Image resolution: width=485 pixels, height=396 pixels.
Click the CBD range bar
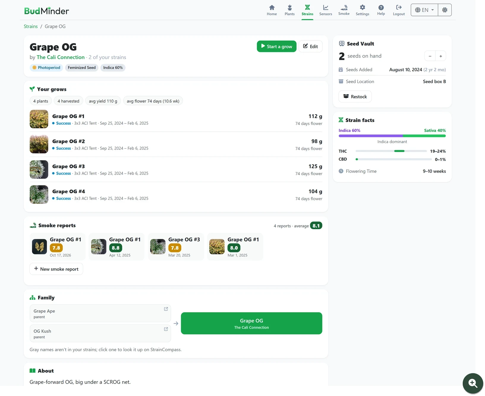[x=393, y=159]
